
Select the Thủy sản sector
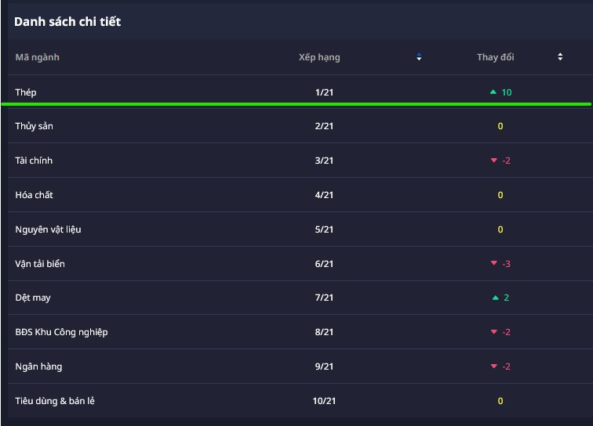tap(34, 126)
